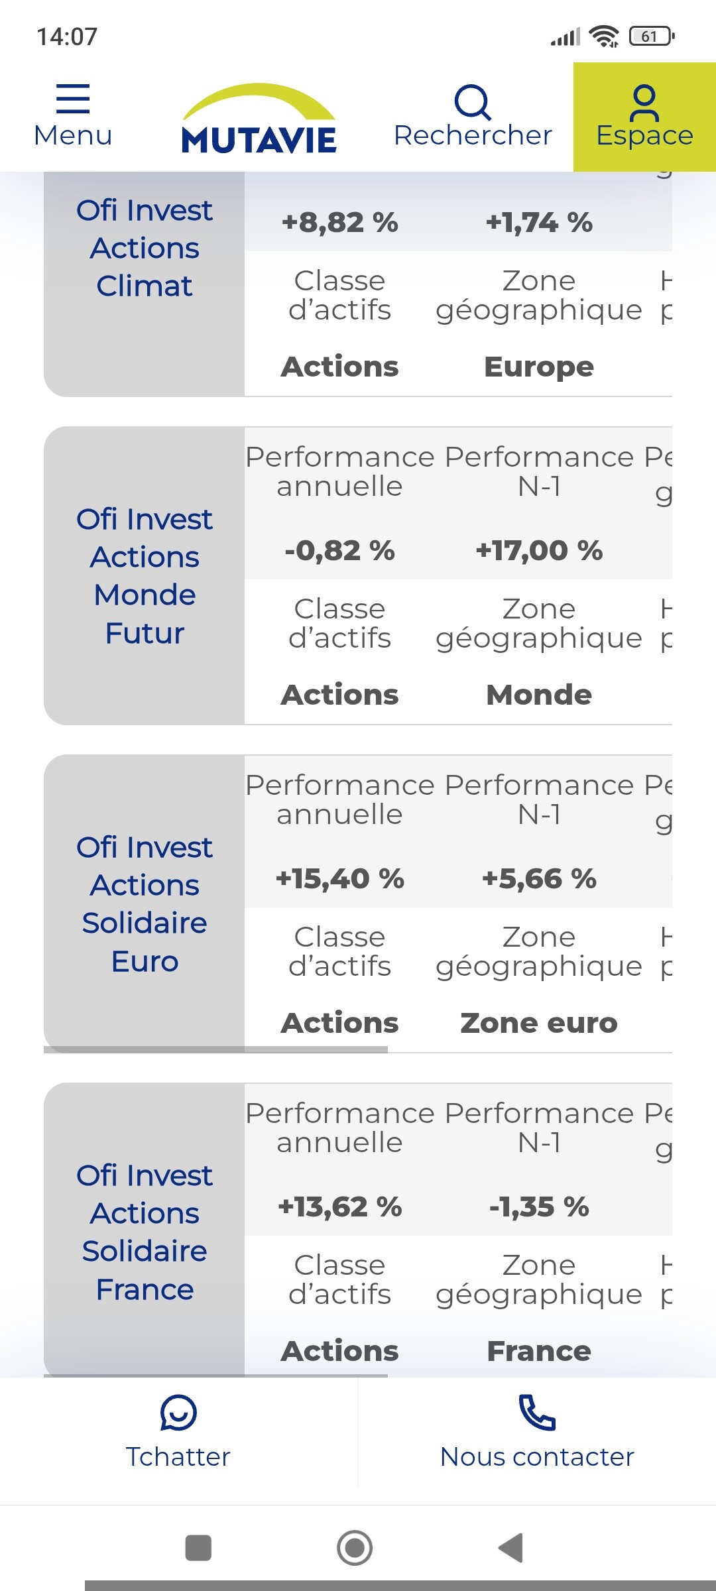View Ofi Invest Actions Solidaire France
Screen dimensions: 716x1591
(x=145, y=1232)
